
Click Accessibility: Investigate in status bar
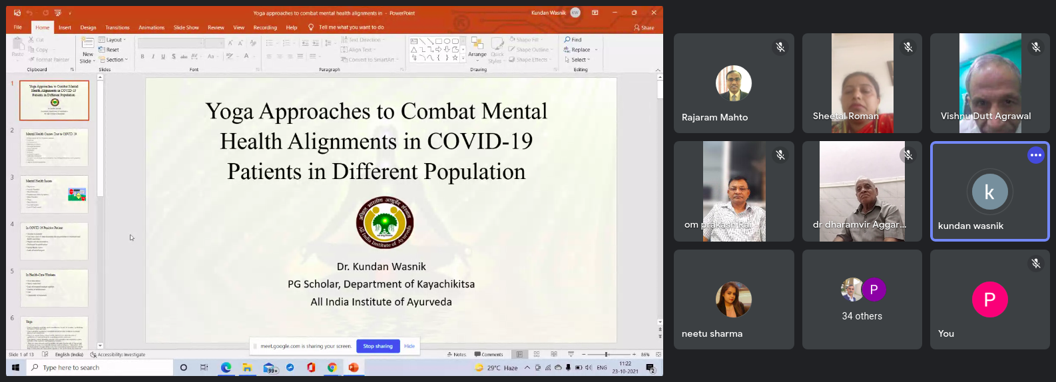118,355
